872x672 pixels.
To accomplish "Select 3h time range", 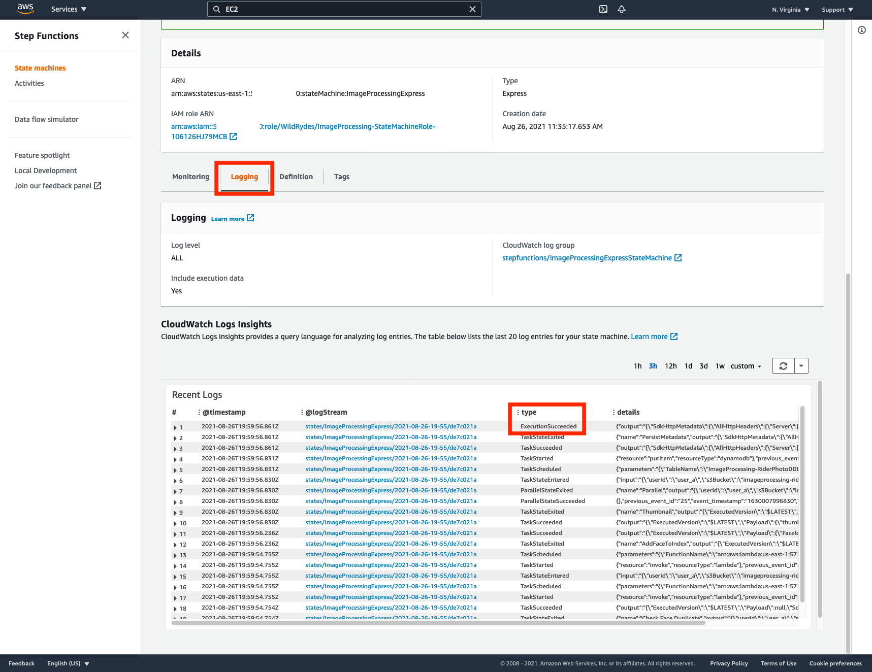I will pos(653,366).
